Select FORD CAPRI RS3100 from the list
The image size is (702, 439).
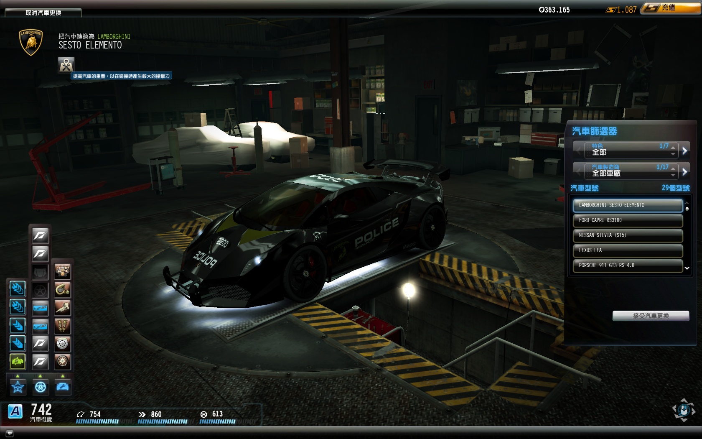tap(628, 220)
